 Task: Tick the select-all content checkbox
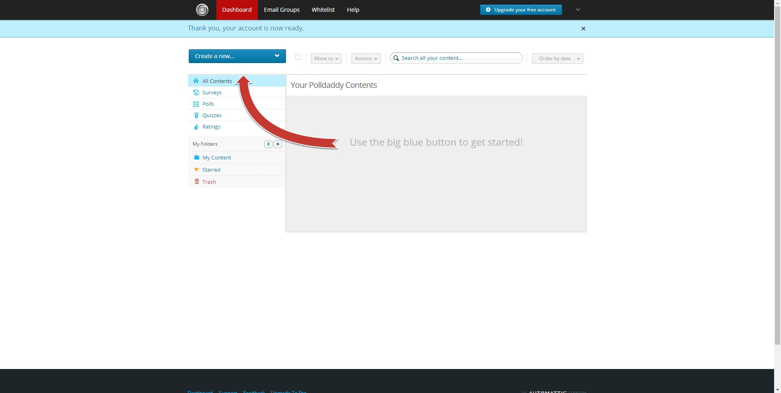(x=298, y=57)
